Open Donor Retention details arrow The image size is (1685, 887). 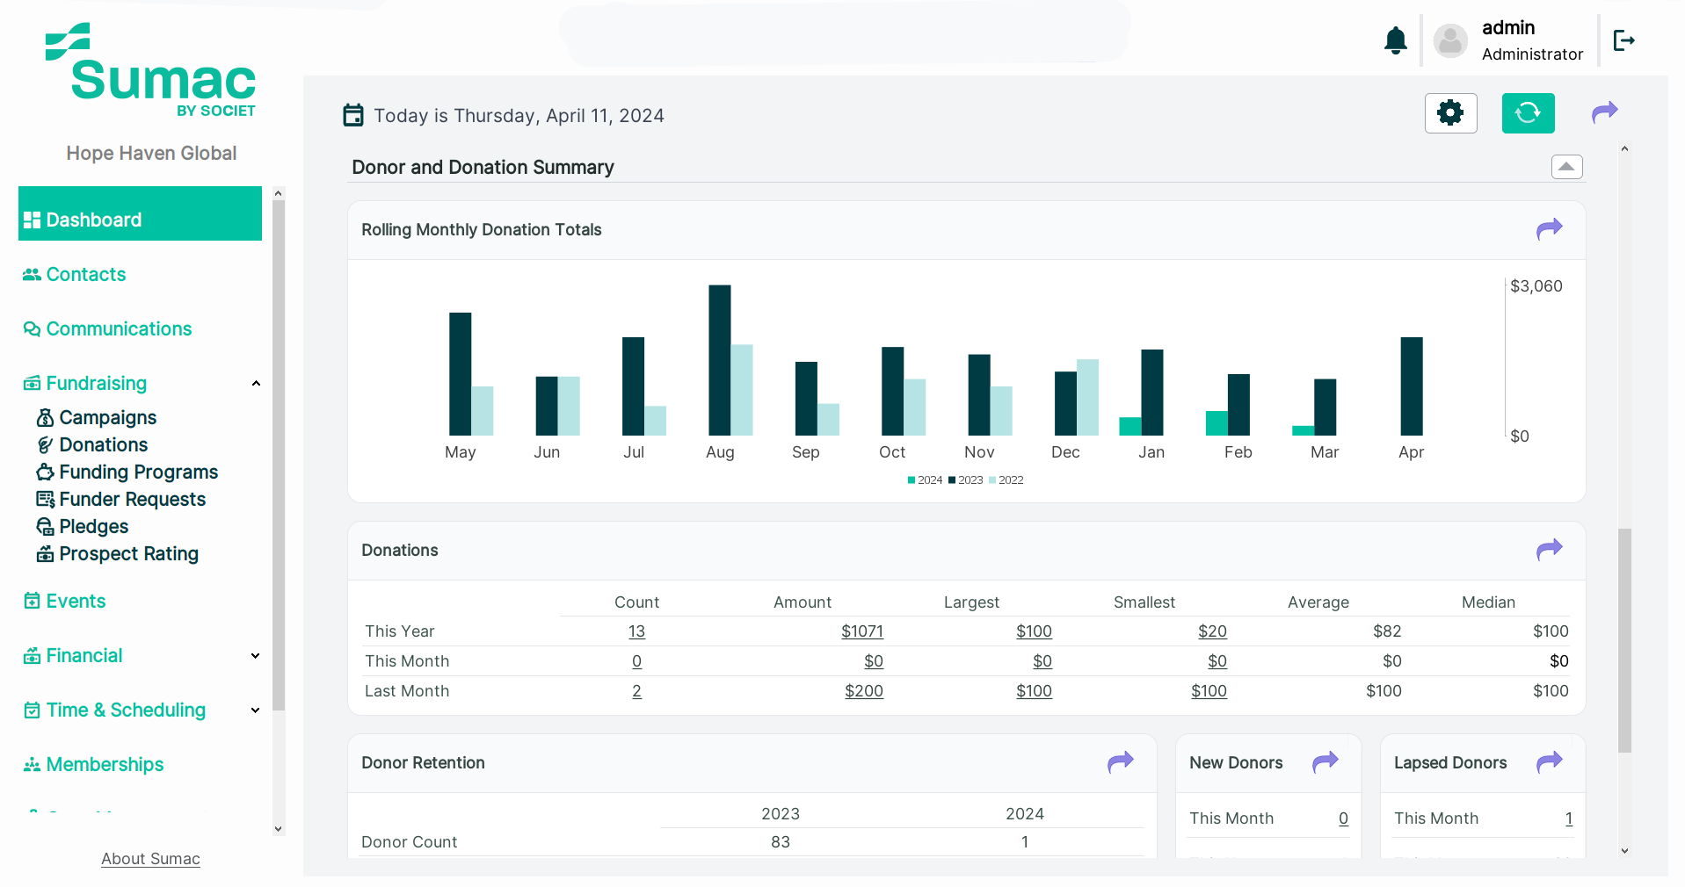tap(1120, 762)
